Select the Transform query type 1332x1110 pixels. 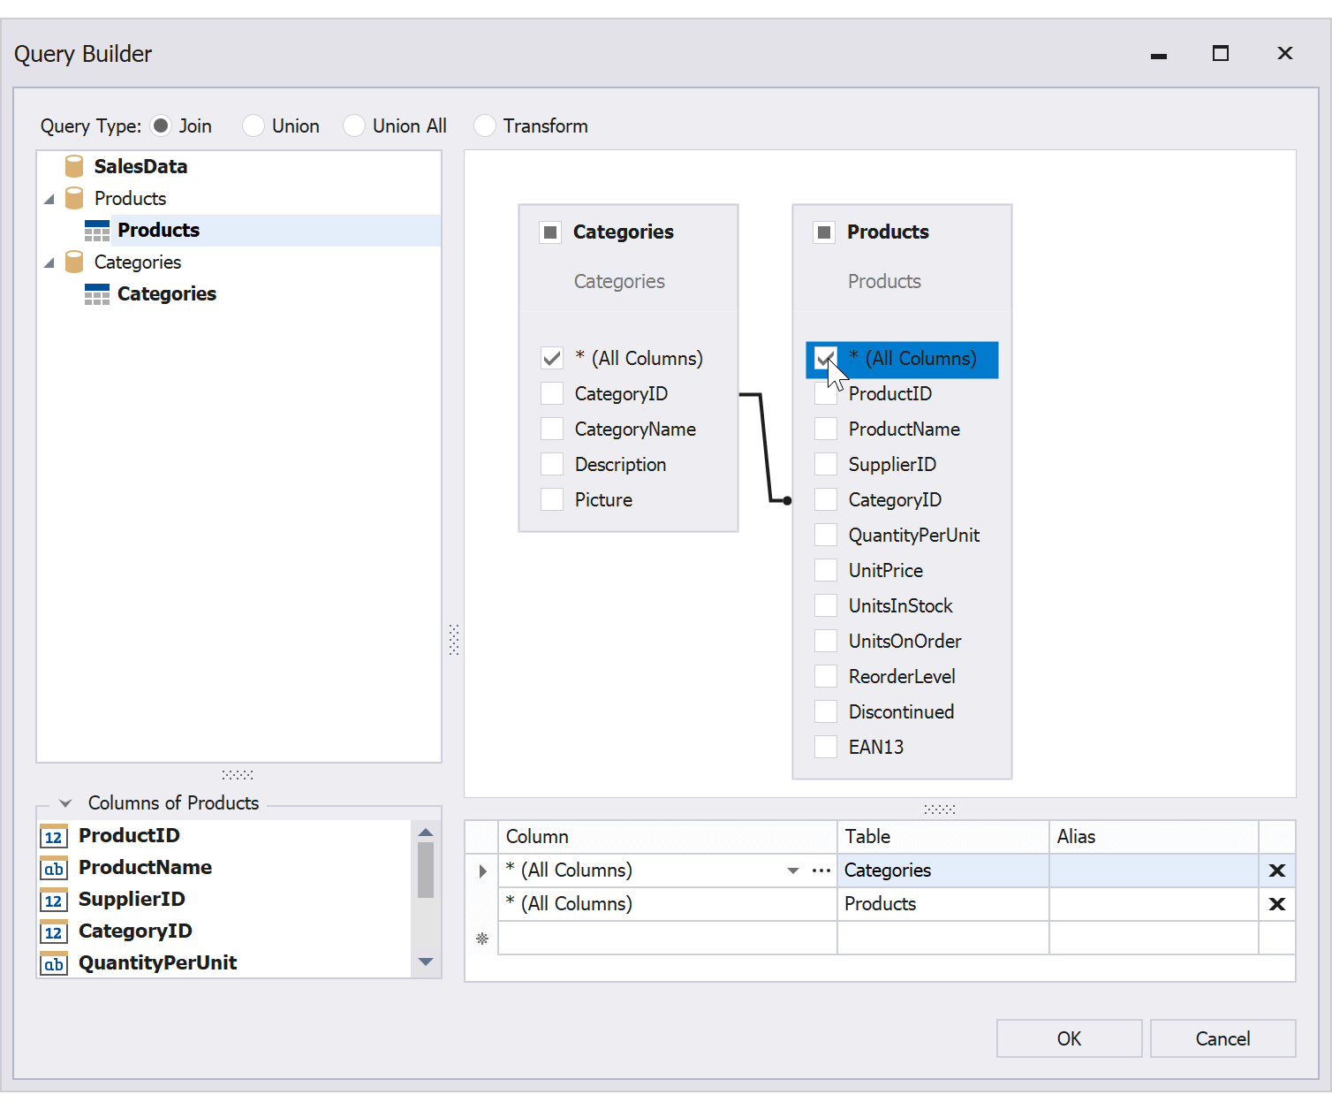485,125
